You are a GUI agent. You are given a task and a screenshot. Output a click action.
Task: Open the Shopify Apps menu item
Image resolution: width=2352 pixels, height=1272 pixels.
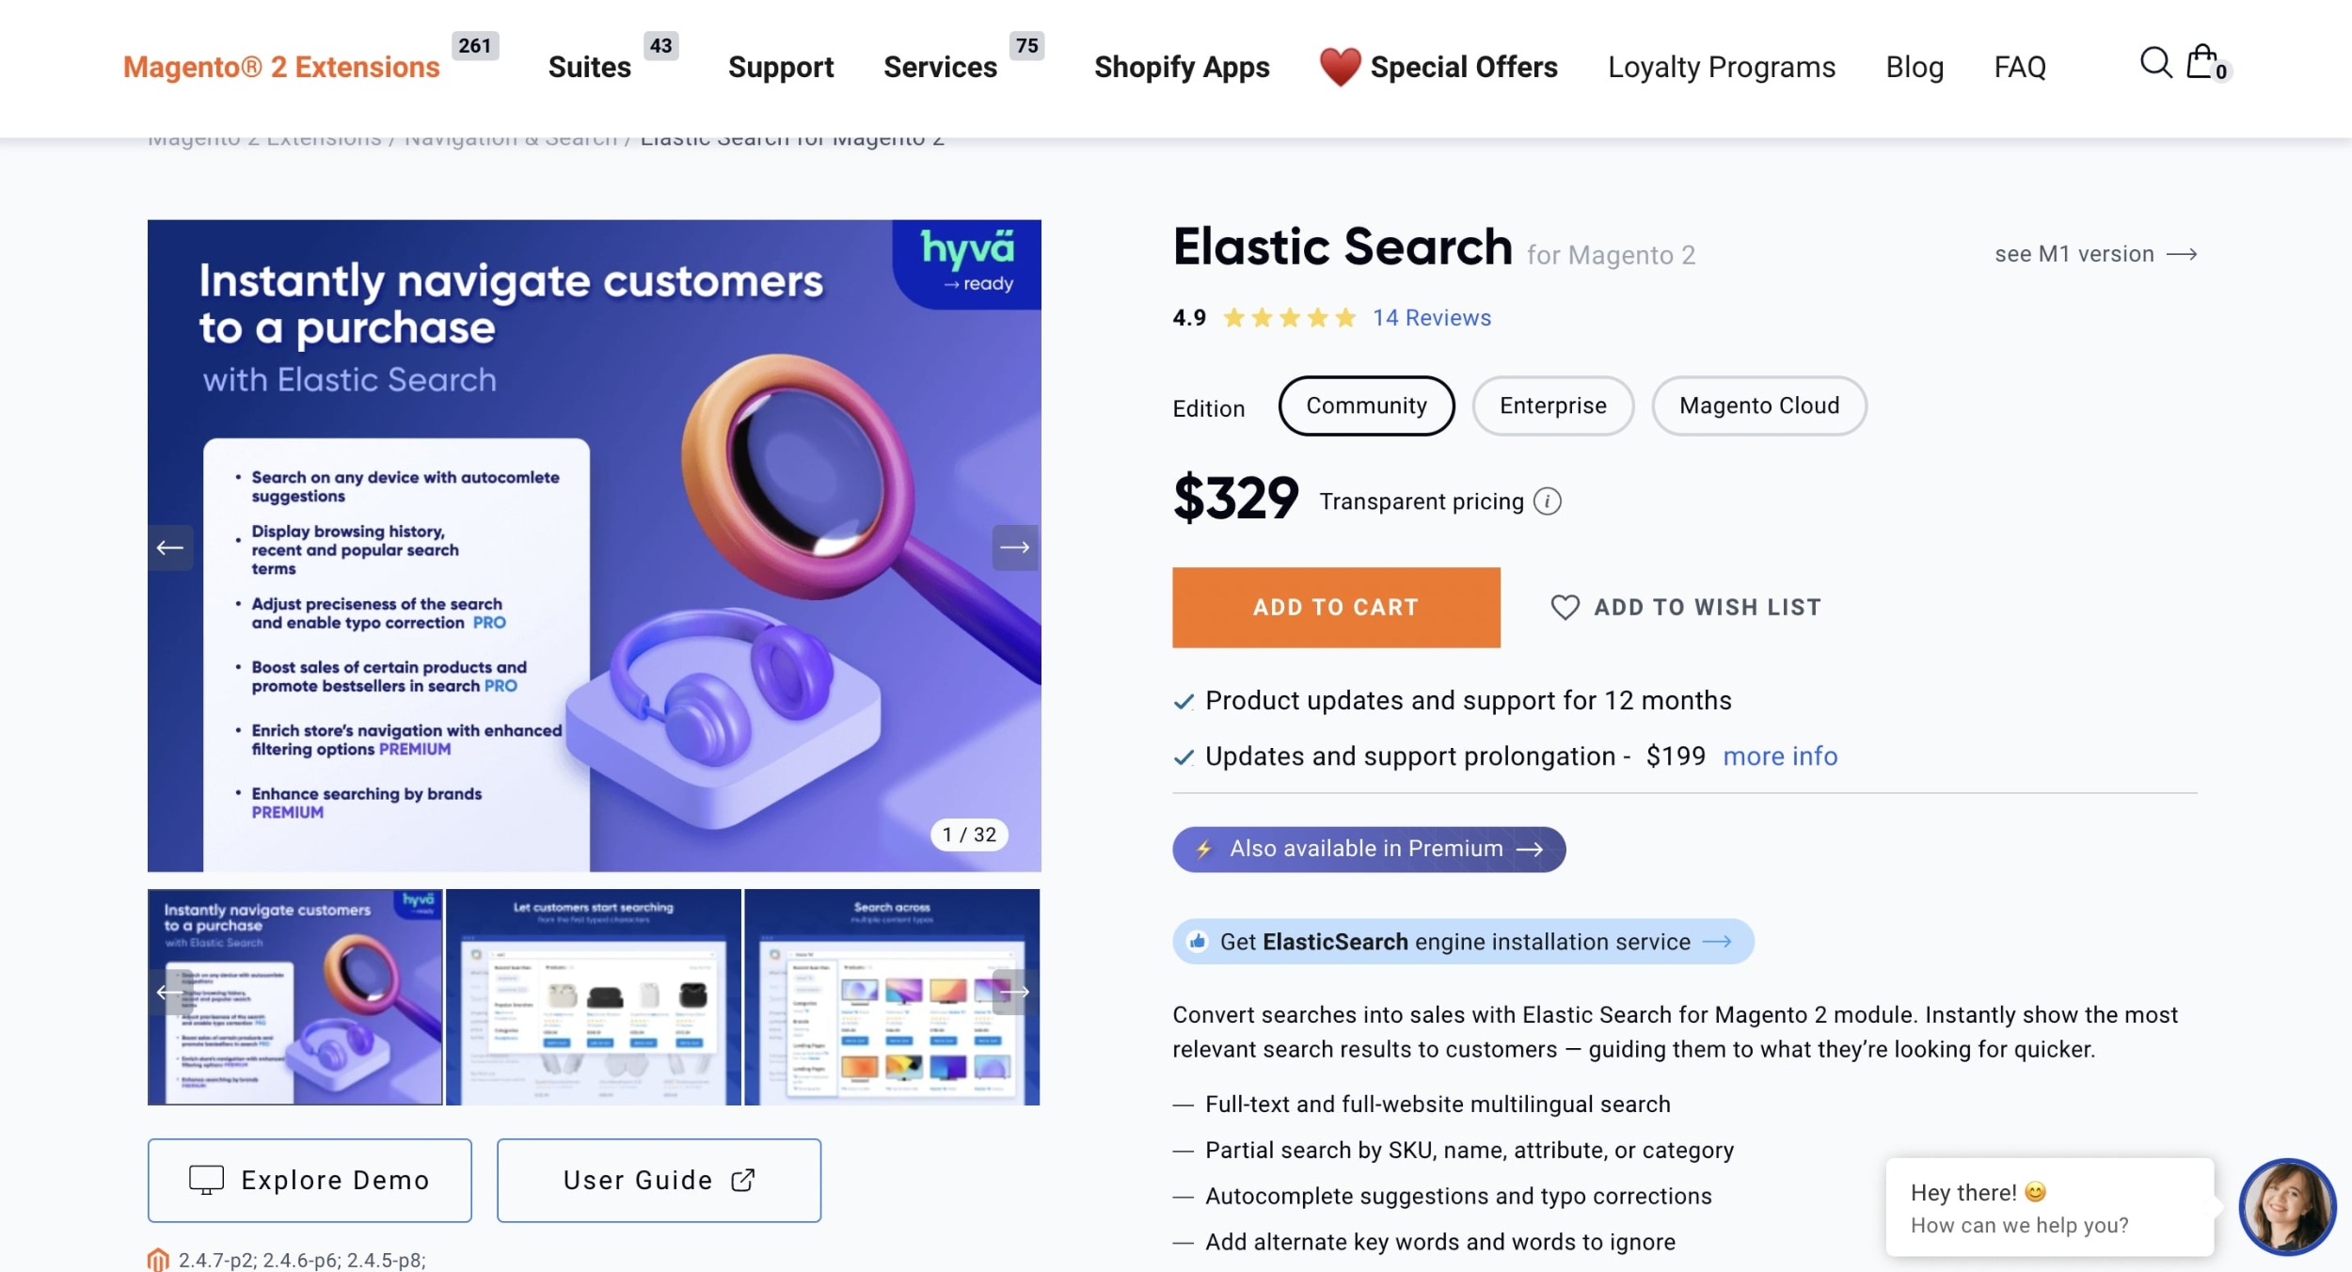click(x=1181, y=67)
